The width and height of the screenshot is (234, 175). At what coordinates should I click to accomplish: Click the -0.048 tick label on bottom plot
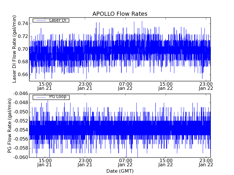[x=21, y=103]
